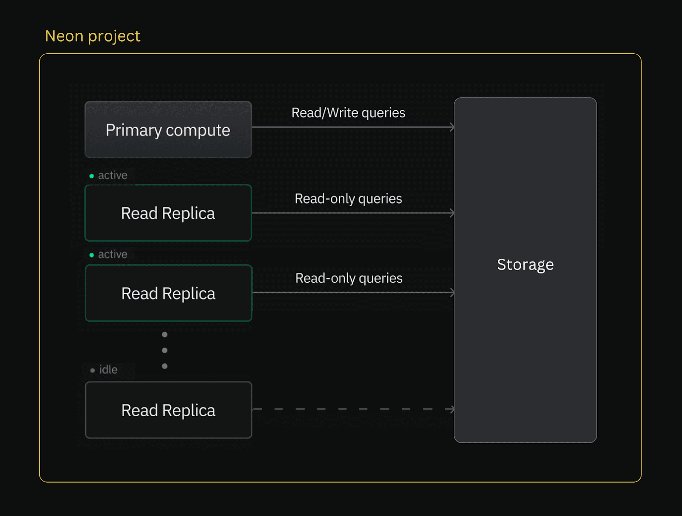The image size is (682, 516).
Task: Click the Neon project title
Action: (x=93, y=36)
